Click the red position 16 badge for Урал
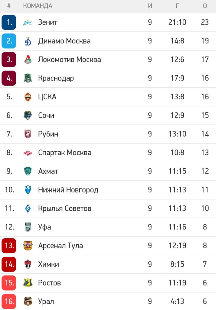 tap(9, 302)
